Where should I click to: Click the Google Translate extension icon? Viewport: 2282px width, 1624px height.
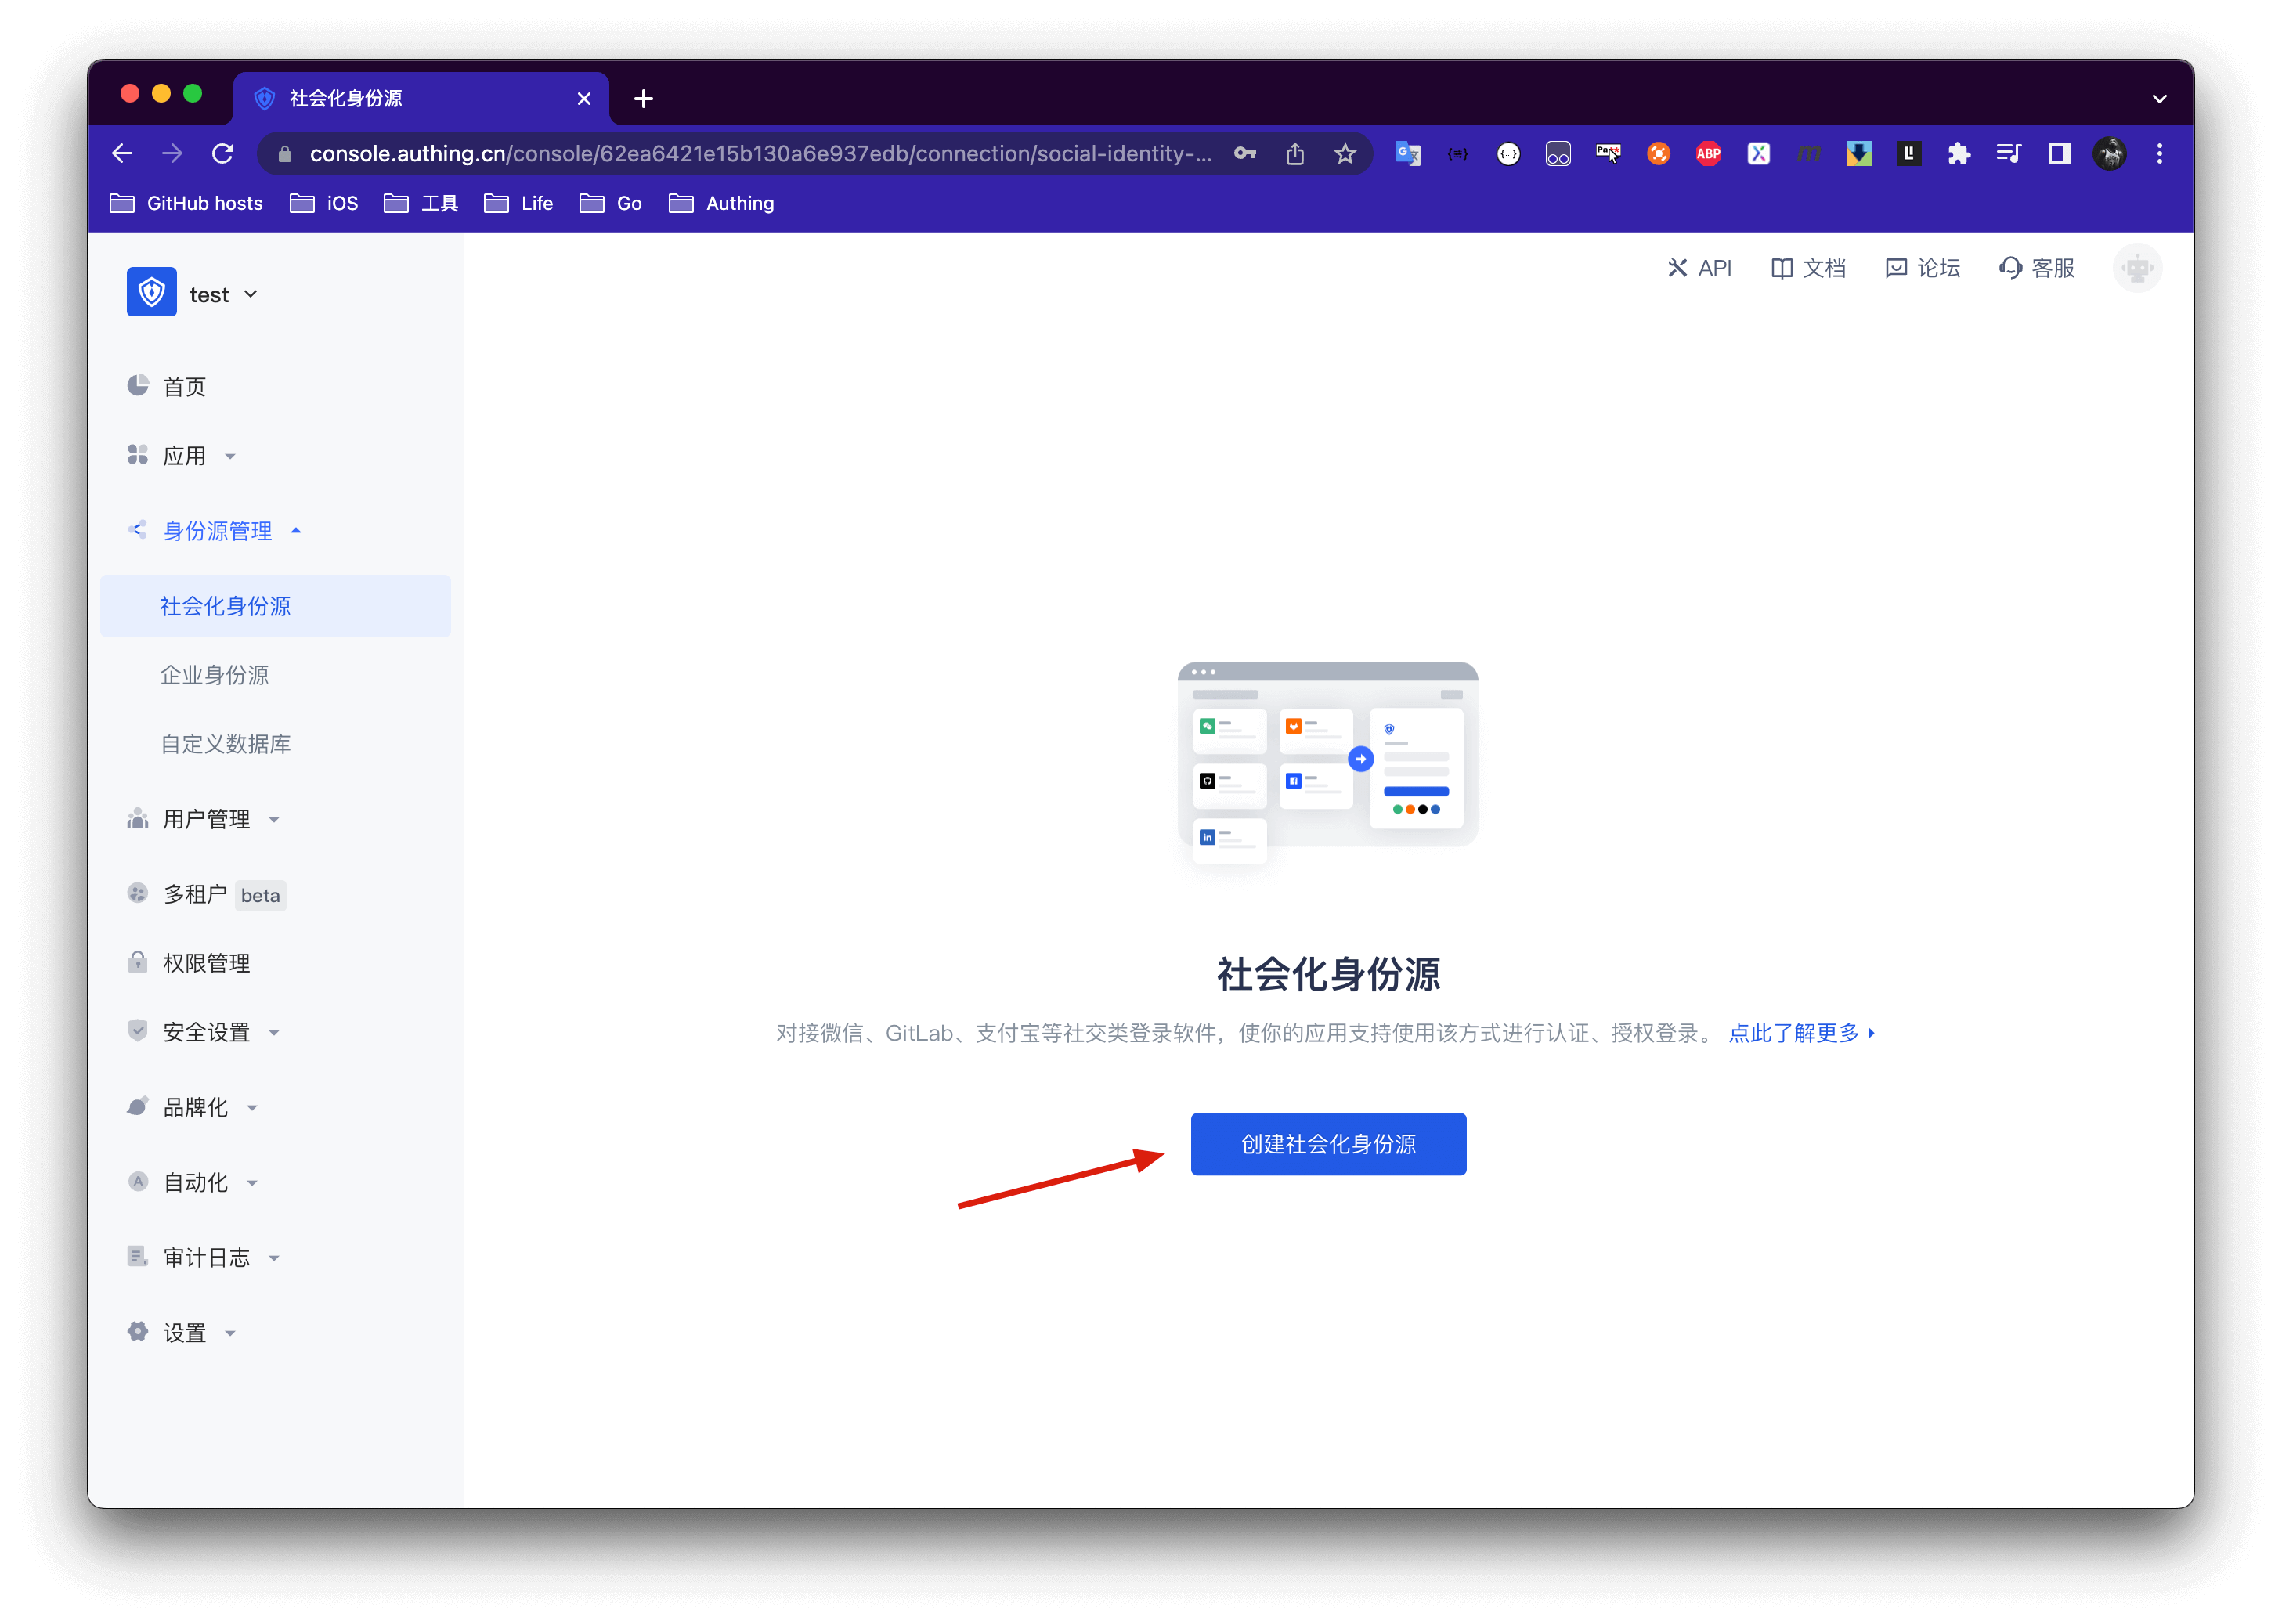(1408, 154)
